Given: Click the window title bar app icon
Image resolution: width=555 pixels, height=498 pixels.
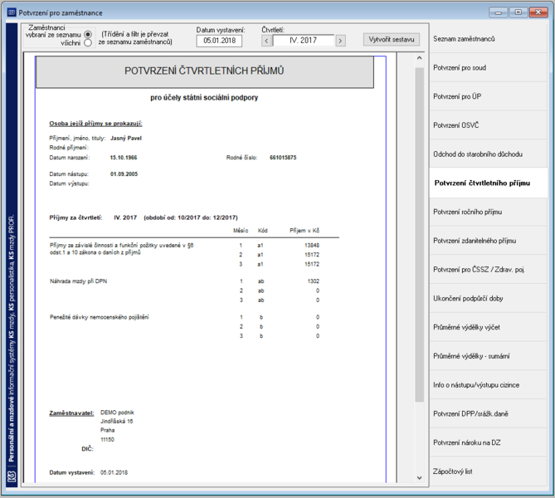Looking at the screenshot, I should coord(12,12).
